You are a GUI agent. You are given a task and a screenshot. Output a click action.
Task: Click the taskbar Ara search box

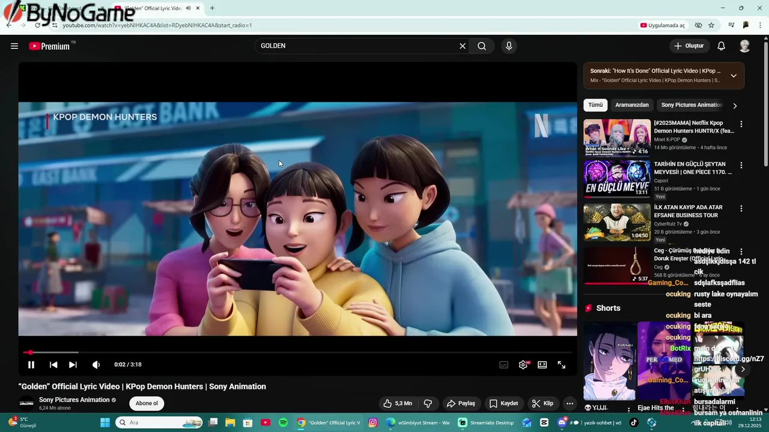coord(159,422)
